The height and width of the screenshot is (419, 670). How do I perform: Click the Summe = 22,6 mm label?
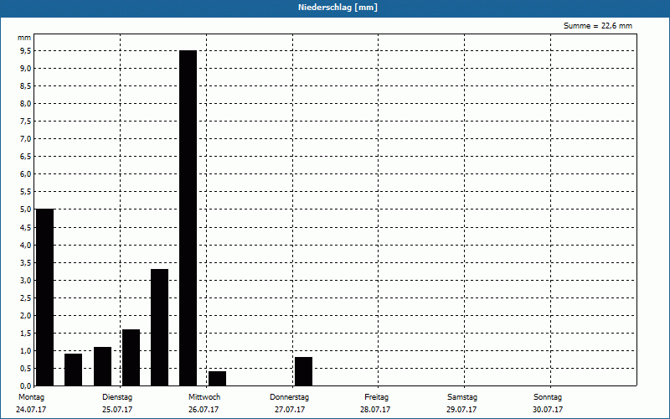click(x=598, y=26)
